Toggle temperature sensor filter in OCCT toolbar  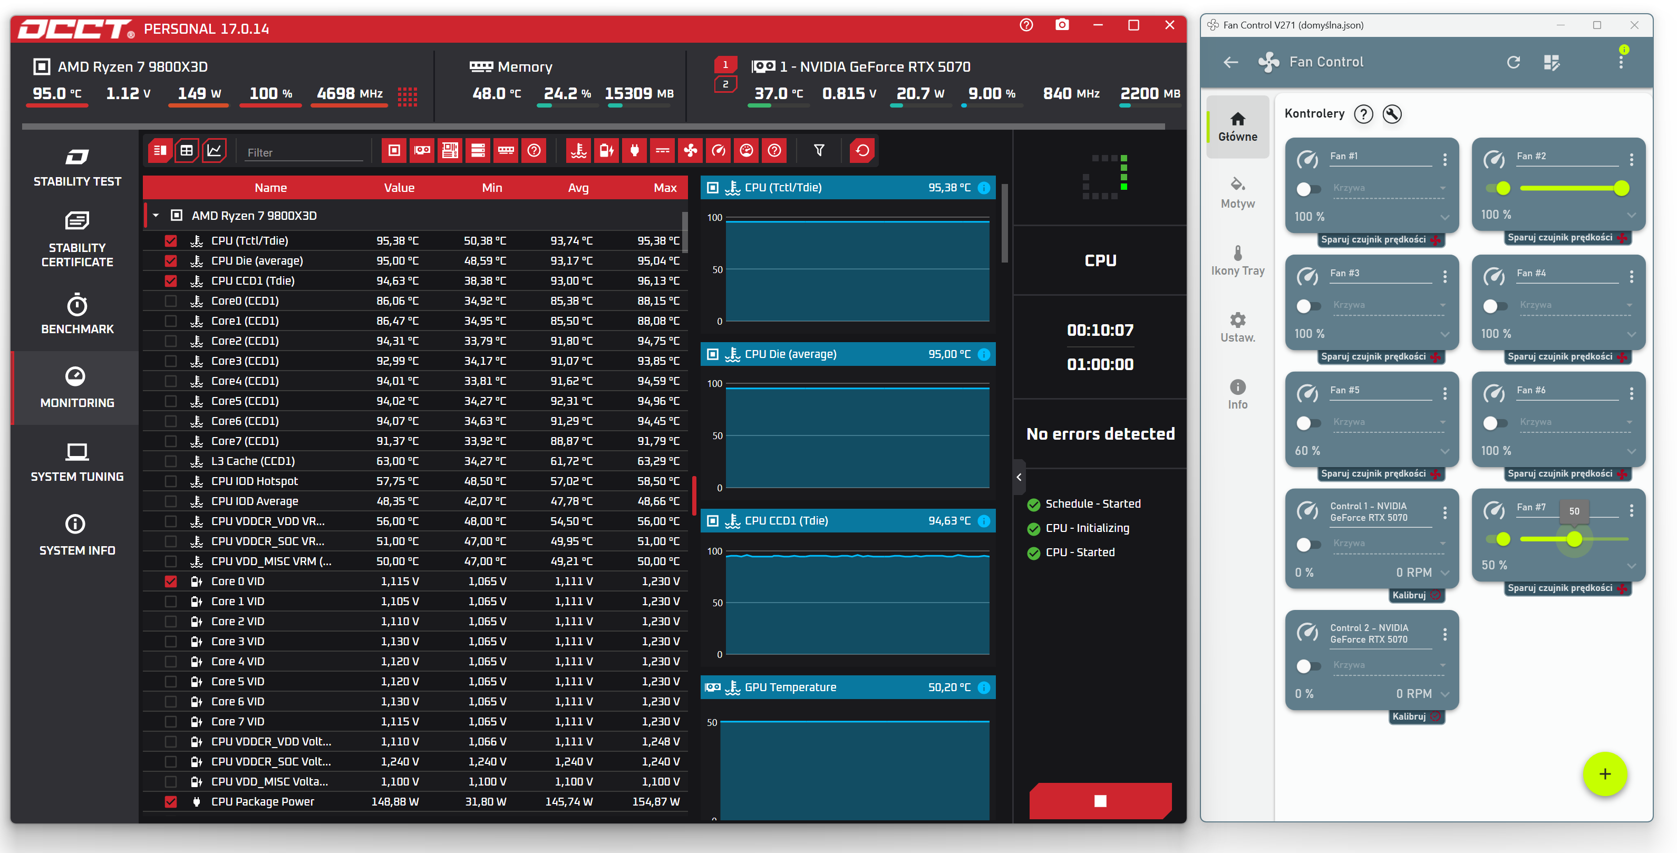pyautogui.click(x=578, y=151)
